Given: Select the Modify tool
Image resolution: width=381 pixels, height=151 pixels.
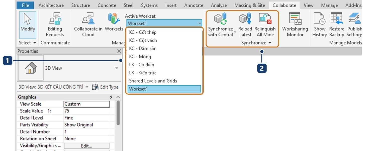Looking at the screenshot, I should (x=28, y=25).
